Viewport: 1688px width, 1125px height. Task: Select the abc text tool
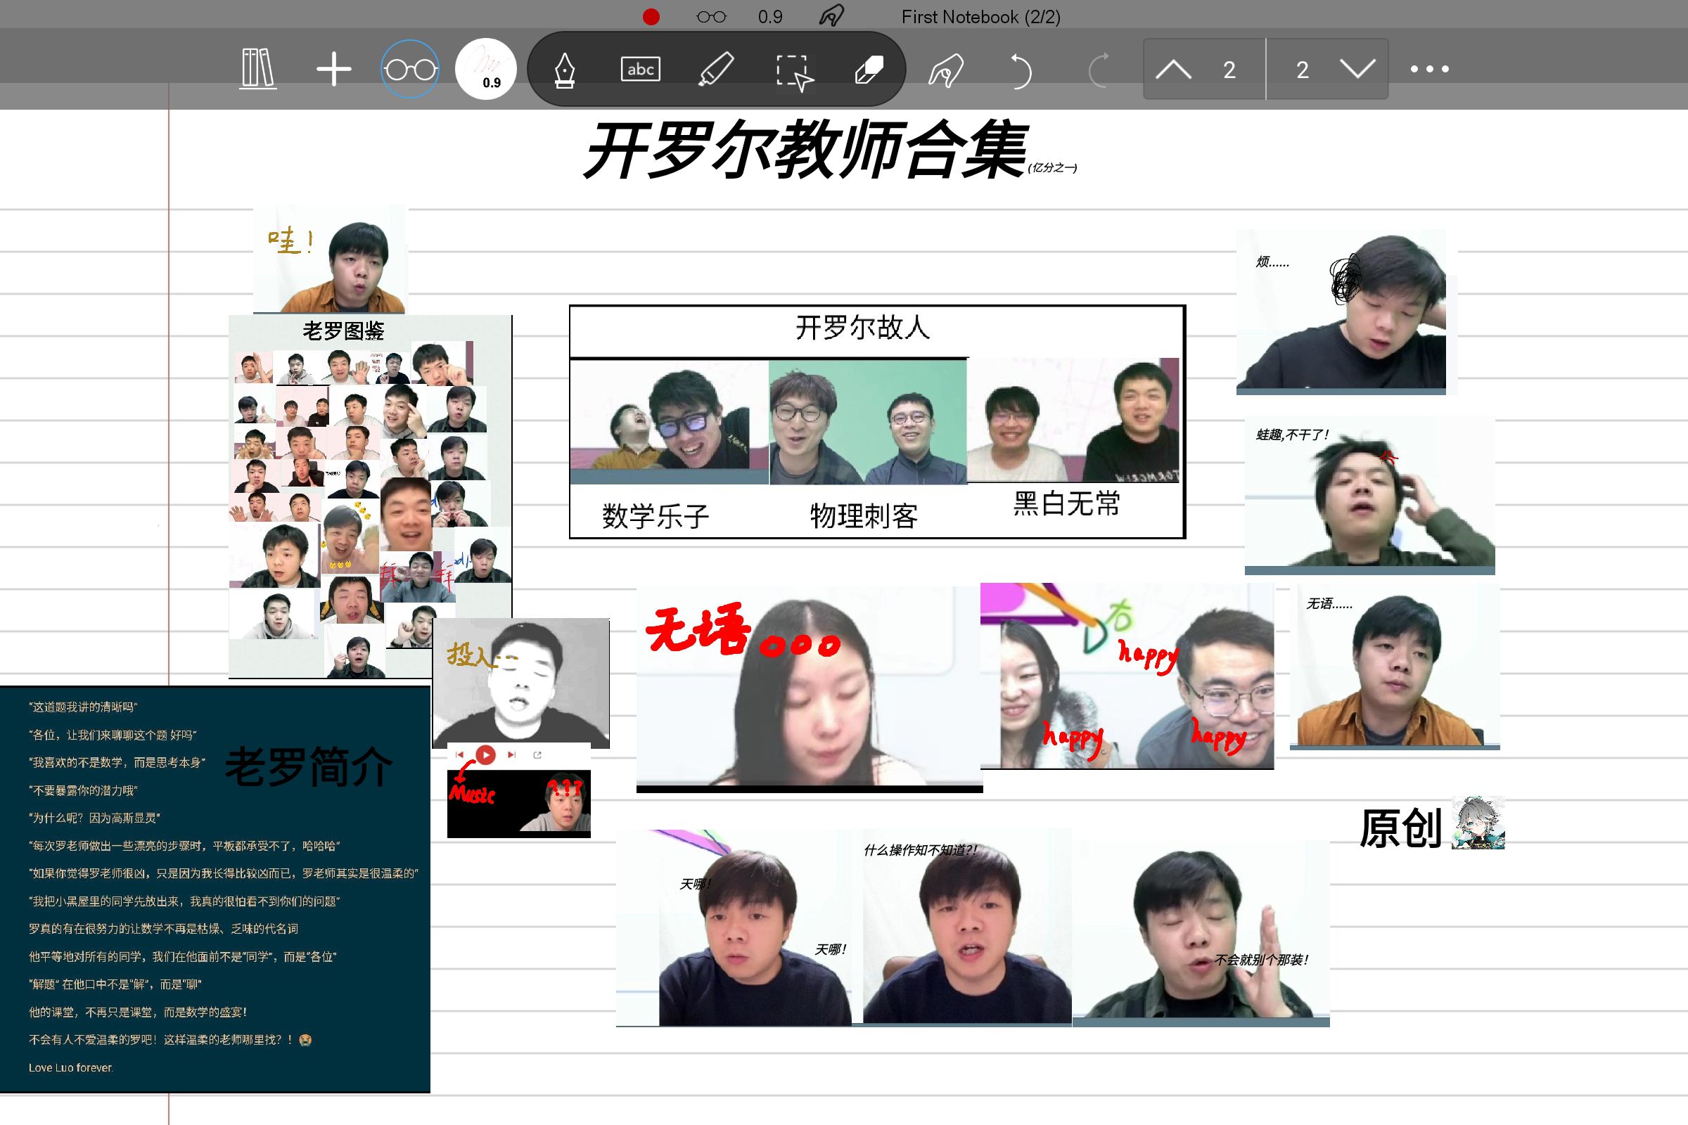640,70
